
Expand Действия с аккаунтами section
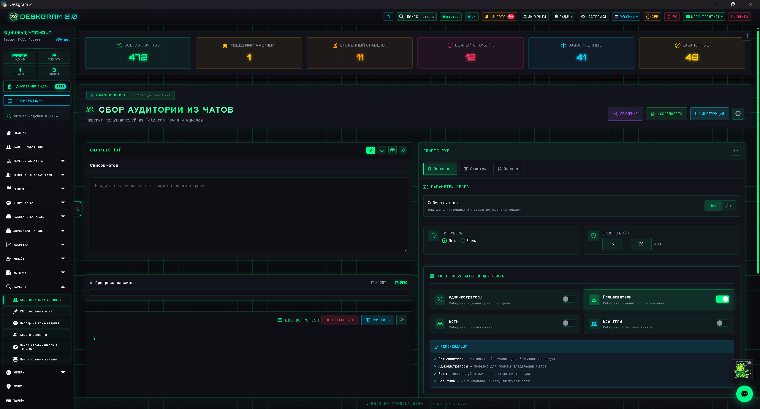[37, 175]
